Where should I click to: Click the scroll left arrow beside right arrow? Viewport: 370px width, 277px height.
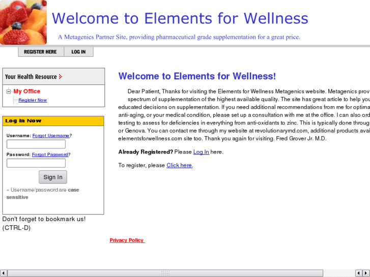(359, 273)
